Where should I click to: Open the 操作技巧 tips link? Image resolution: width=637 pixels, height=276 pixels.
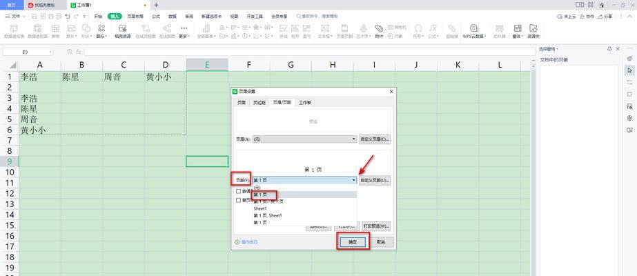click(246, 242)
